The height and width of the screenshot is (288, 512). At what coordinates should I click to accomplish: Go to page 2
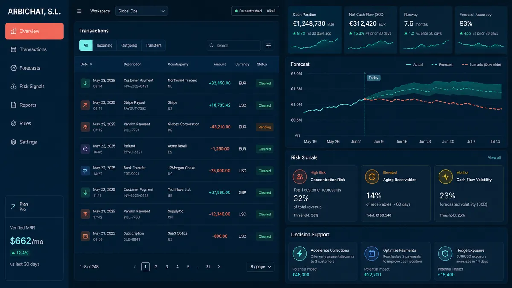pyautogui.click(x=156, y=267)
